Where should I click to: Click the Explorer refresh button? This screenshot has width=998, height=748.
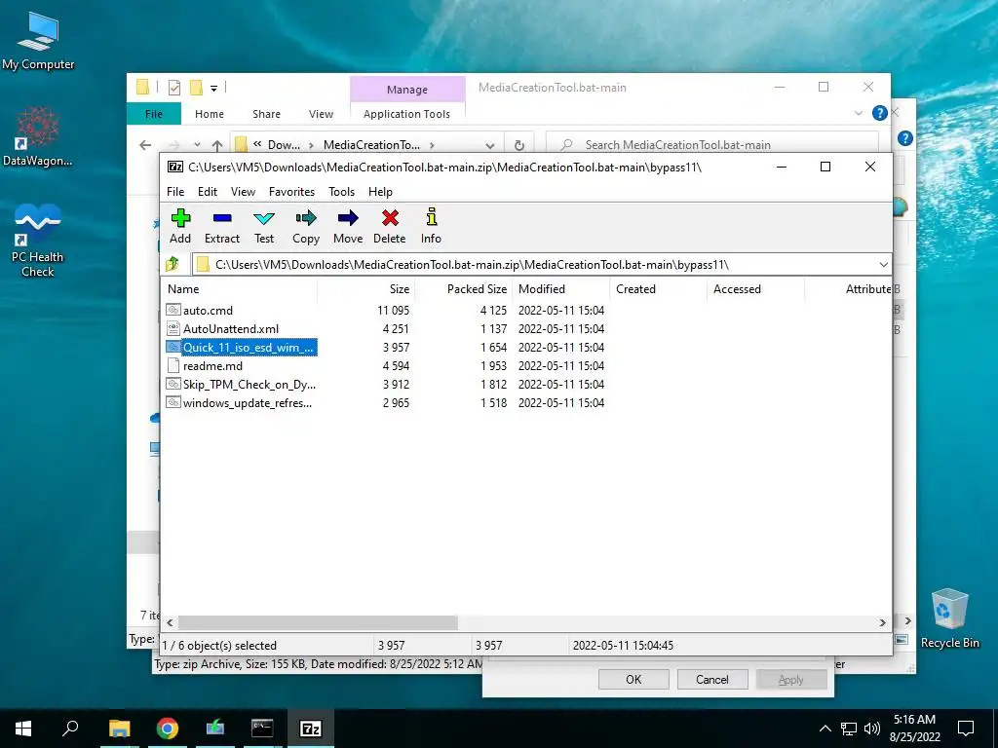click(519, 145)
